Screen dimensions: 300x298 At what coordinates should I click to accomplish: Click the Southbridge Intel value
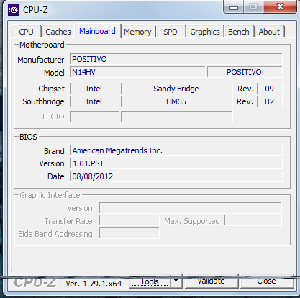point(94,101)
